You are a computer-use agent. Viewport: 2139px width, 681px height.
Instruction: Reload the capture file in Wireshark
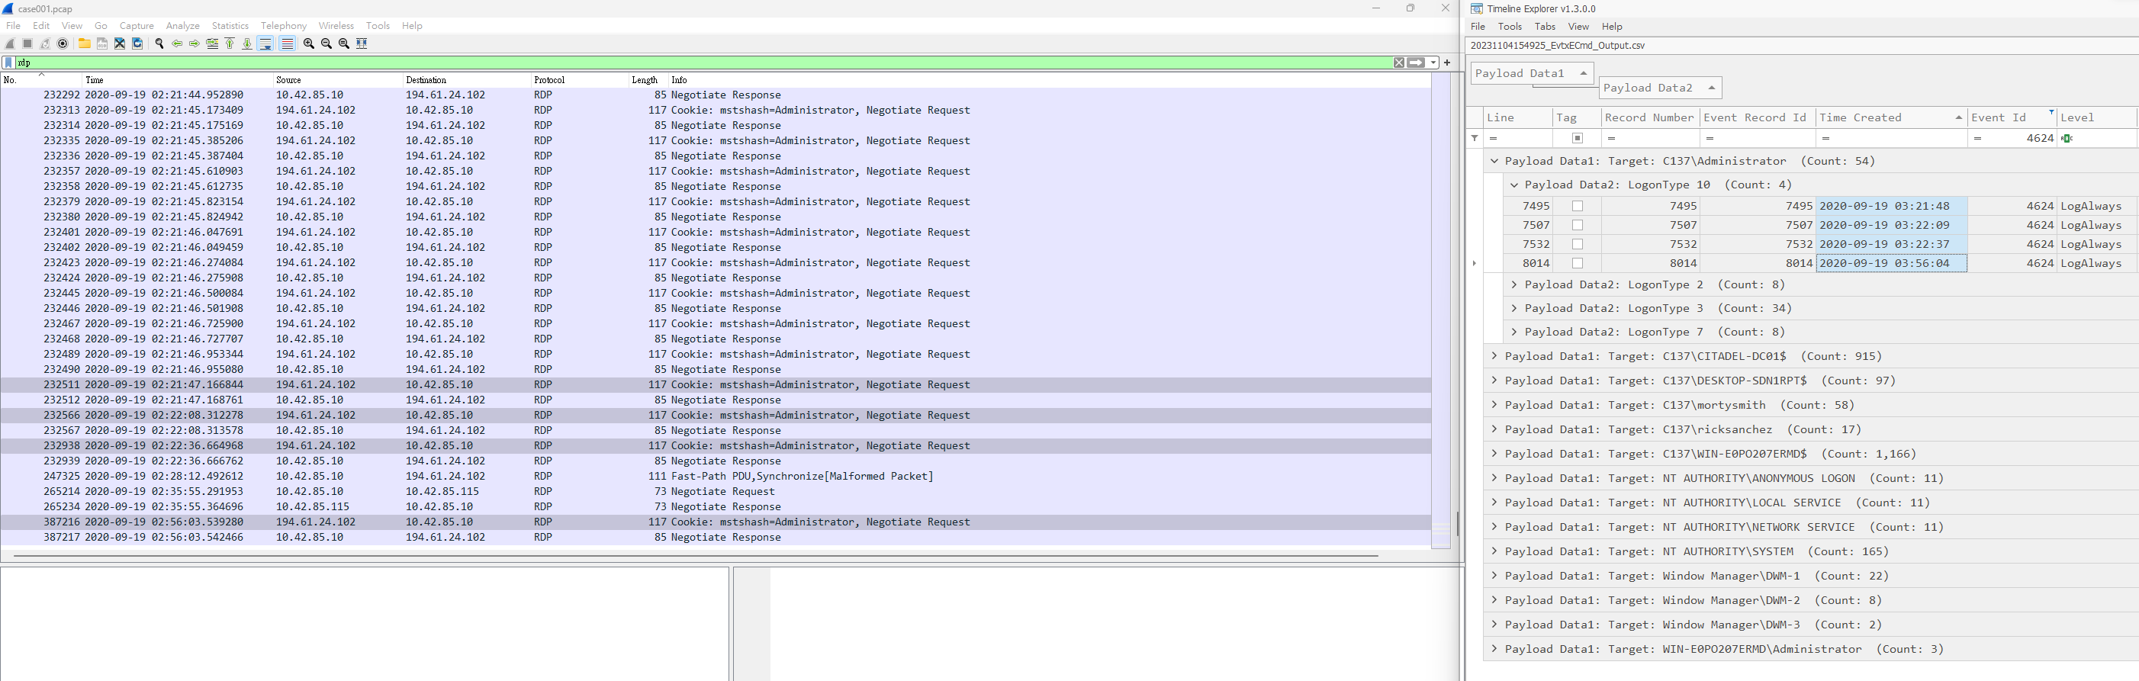pyautogui.click(x=137, y=44)
